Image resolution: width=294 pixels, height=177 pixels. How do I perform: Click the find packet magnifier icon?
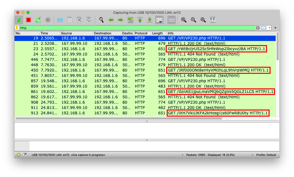(x=101, y=20)
